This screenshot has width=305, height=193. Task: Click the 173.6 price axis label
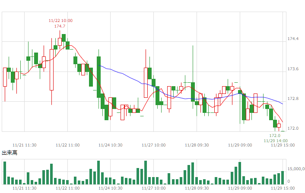click(x=293, y=69)
